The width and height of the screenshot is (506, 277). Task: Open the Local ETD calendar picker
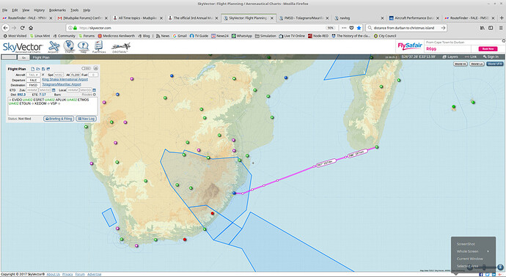pos(94,90)
